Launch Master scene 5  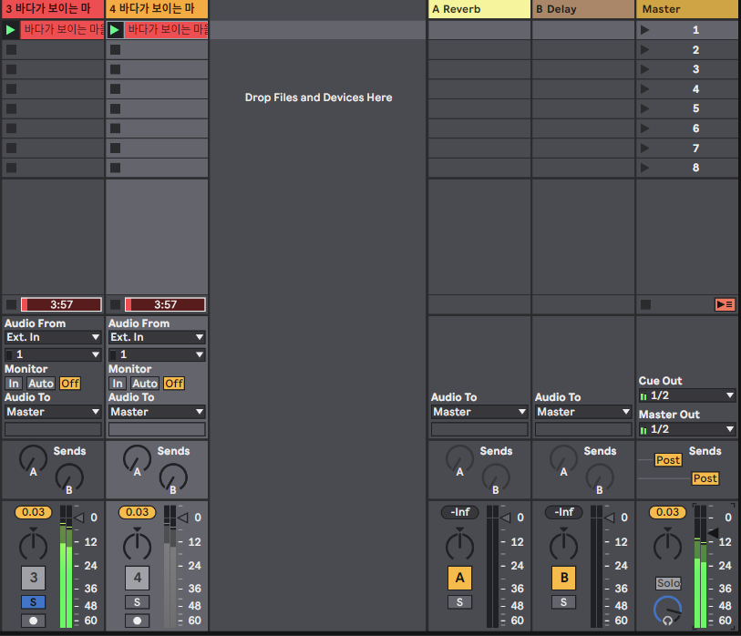[x=644, y=108]
